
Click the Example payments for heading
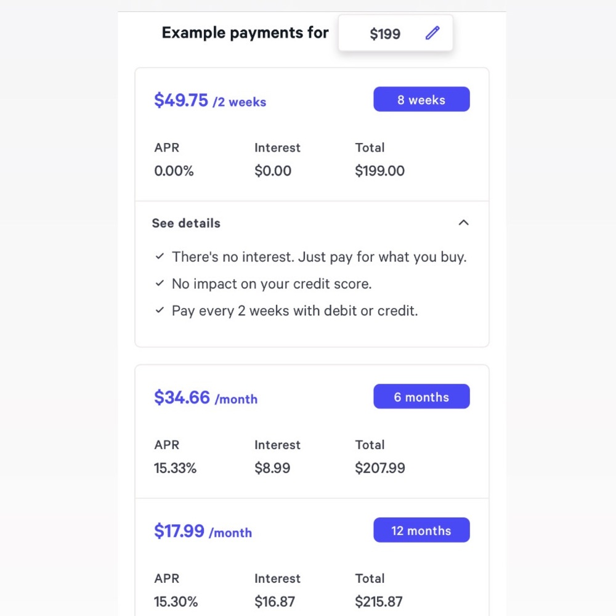pyautogui.click(x=245, y=33)
